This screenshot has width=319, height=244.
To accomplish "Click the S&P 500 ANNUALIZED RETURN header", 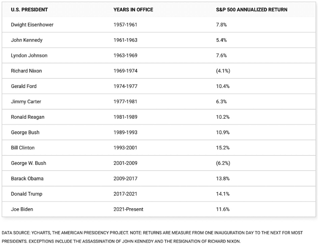I will [x=252, y=10].
